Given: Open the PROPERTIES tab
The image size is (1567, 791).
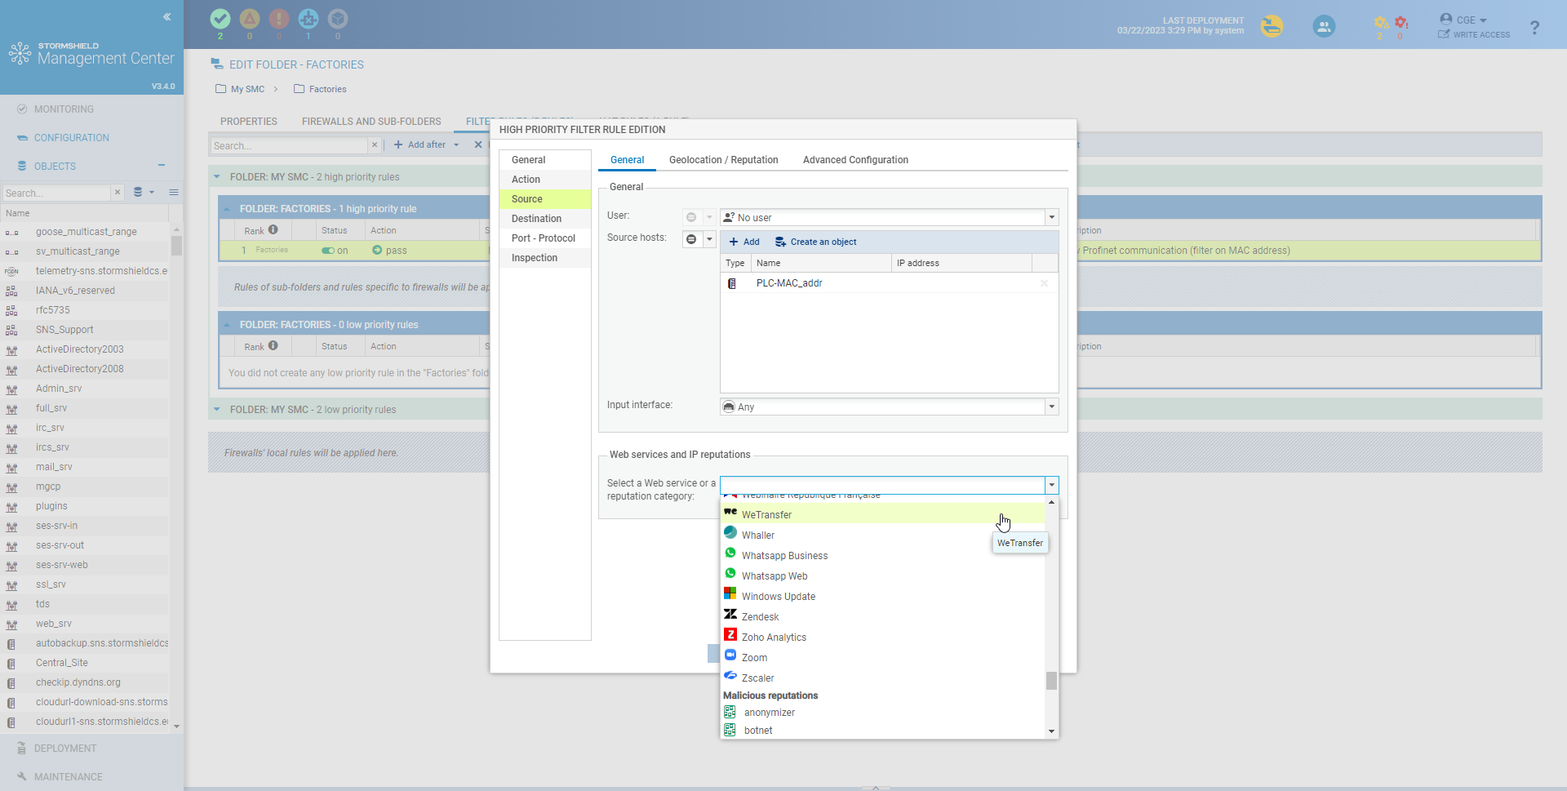Looking at the screenshot, I should tap(249, 122).
